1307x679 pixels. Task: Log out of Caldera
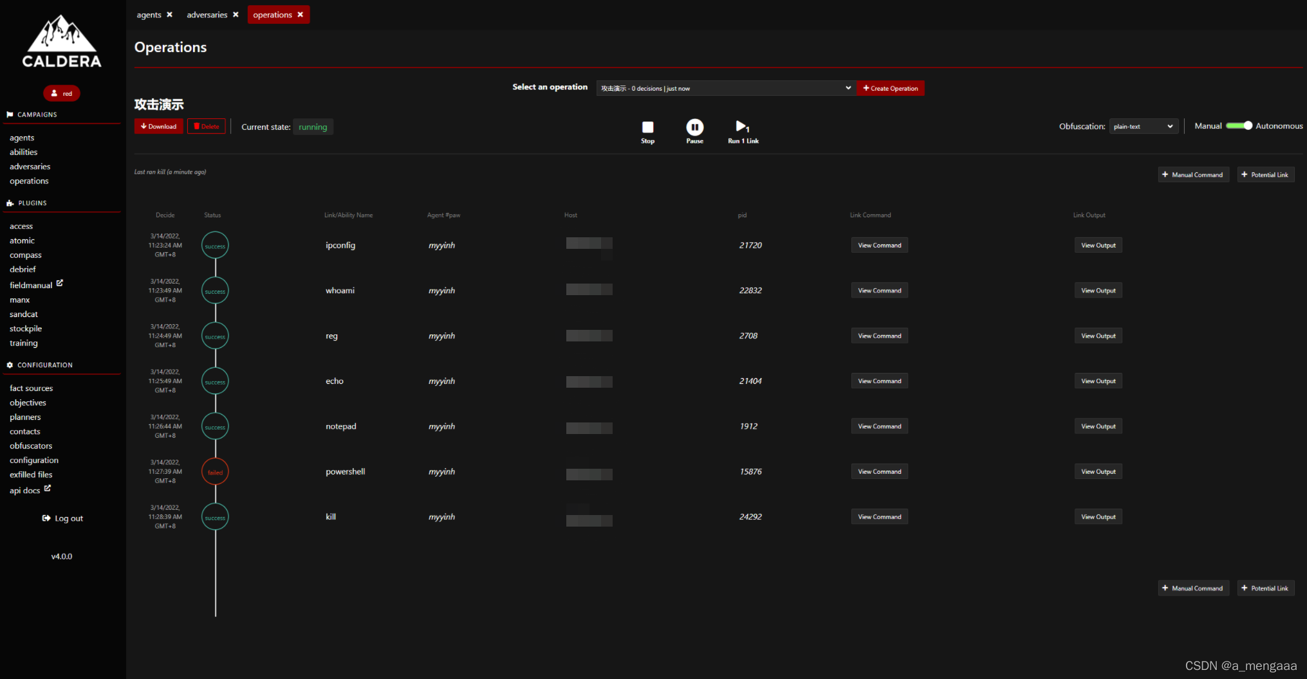click(62, 518)
